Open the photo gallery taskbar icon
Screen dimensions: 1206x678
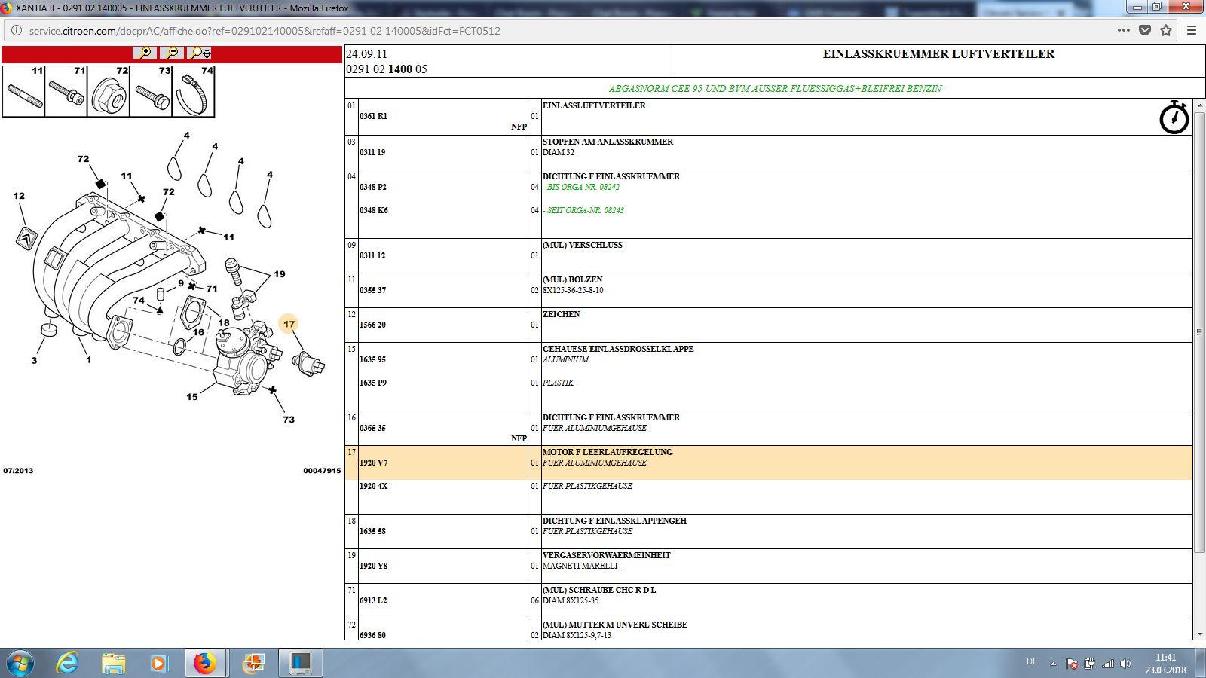pyautogui.click(x=253, y=663)
